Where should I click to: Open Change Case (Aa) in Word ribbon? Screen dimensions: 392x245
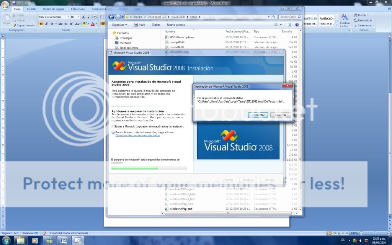coord(77,24)
